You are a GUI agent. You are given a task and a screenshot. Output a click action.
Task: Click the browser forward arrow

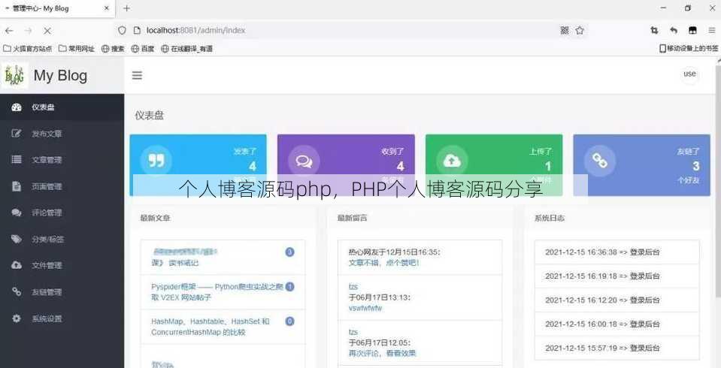pyautogui.click(x=28, y=30)
